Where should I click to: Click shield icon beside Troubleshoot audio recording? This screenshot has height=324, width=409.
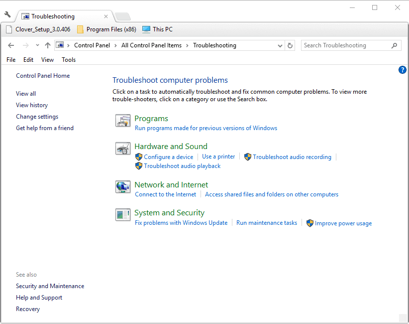click(247, 157)
